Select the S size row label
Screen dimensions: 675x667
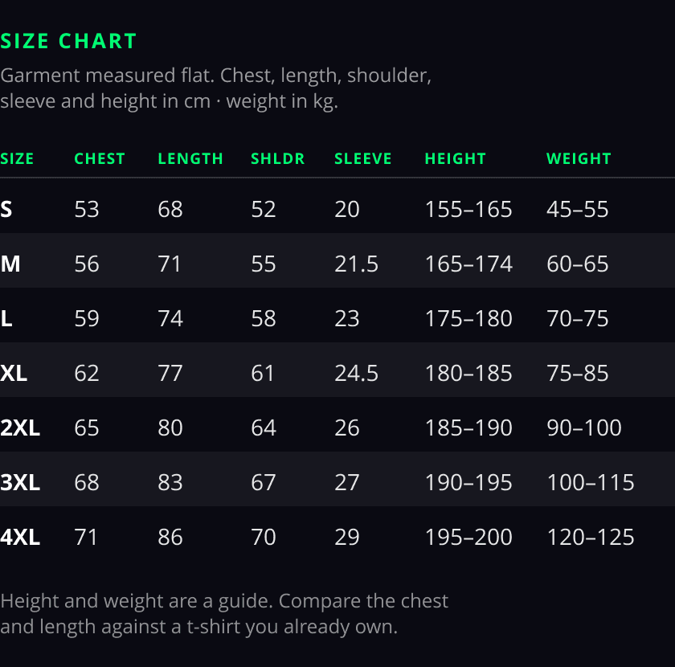6,209
